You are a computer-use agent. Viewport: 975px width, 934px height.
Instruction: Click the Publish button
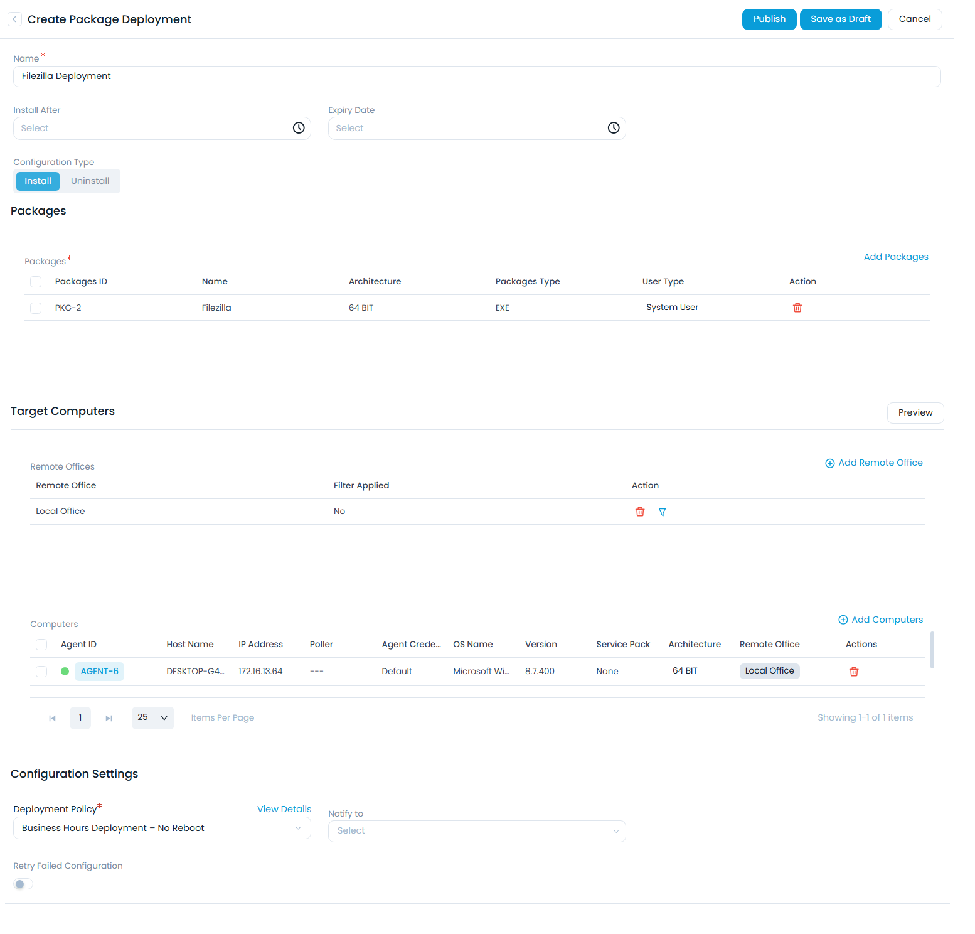769,19
